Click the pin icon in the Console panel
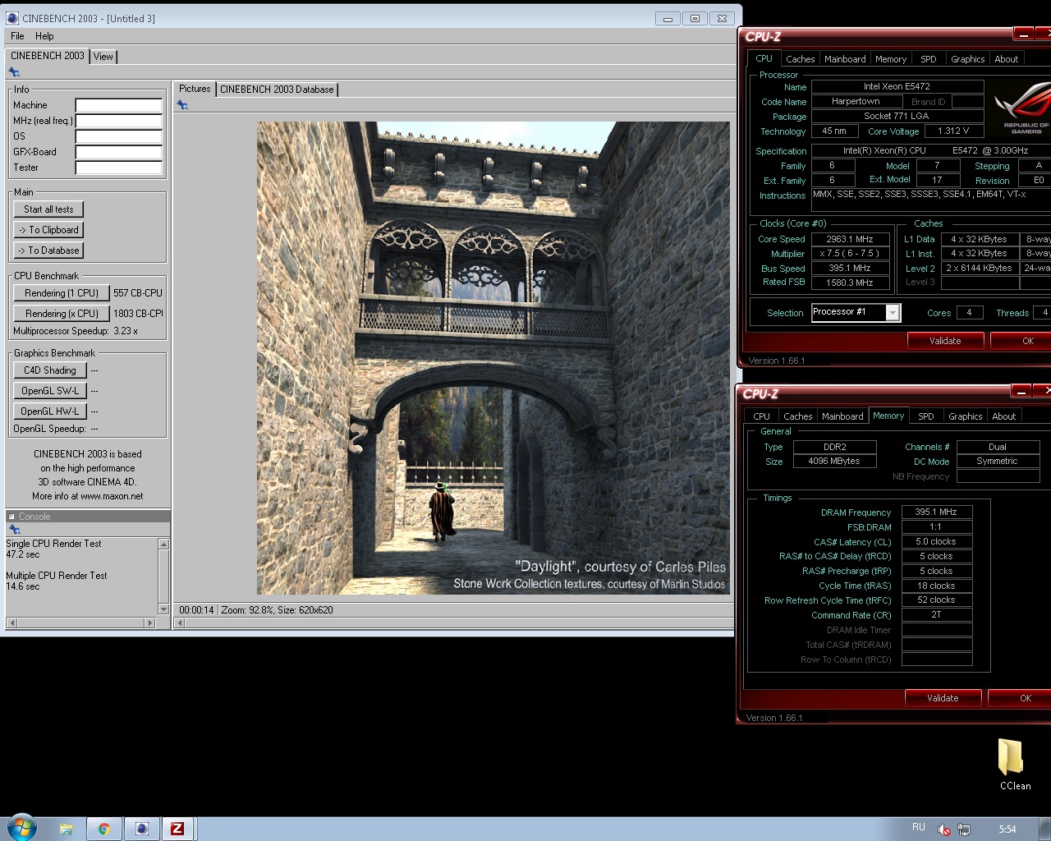The image size is (1051, 841). tap(14, 530)
